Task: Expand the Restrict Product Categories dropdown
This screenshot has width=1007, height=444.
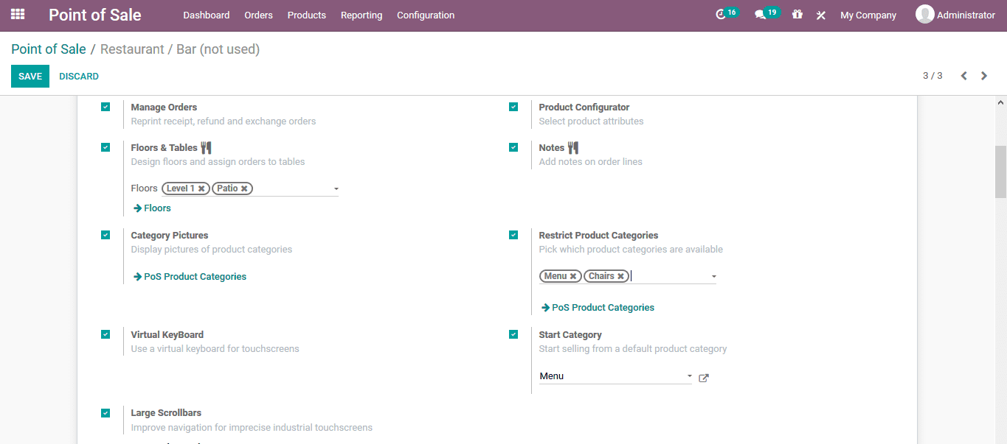Action: (713, 275)
